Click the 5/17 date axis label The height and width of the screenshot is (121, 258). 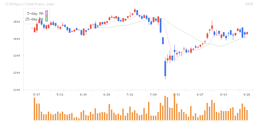tap(36, 95)
